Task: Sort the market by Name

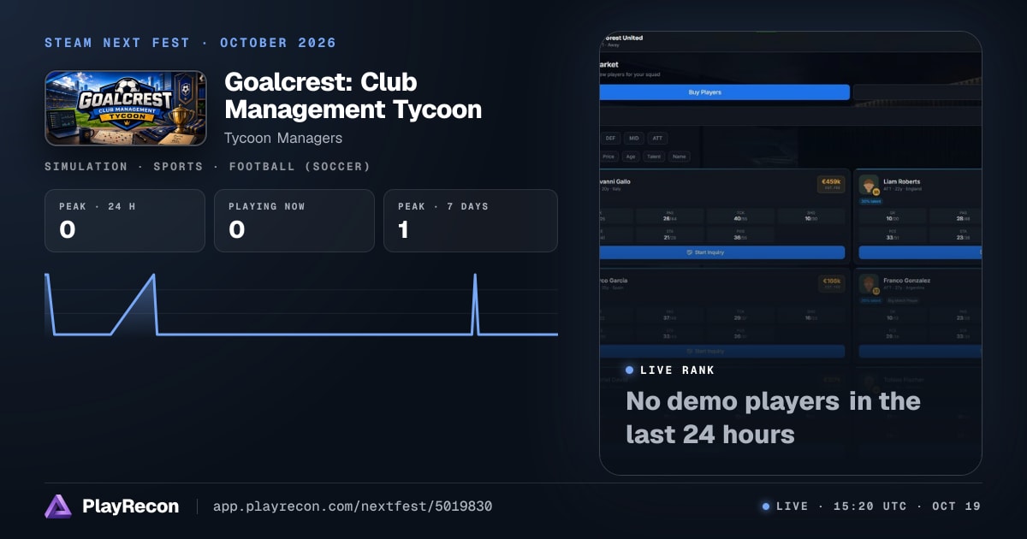Action: click(x=680, y=157)
